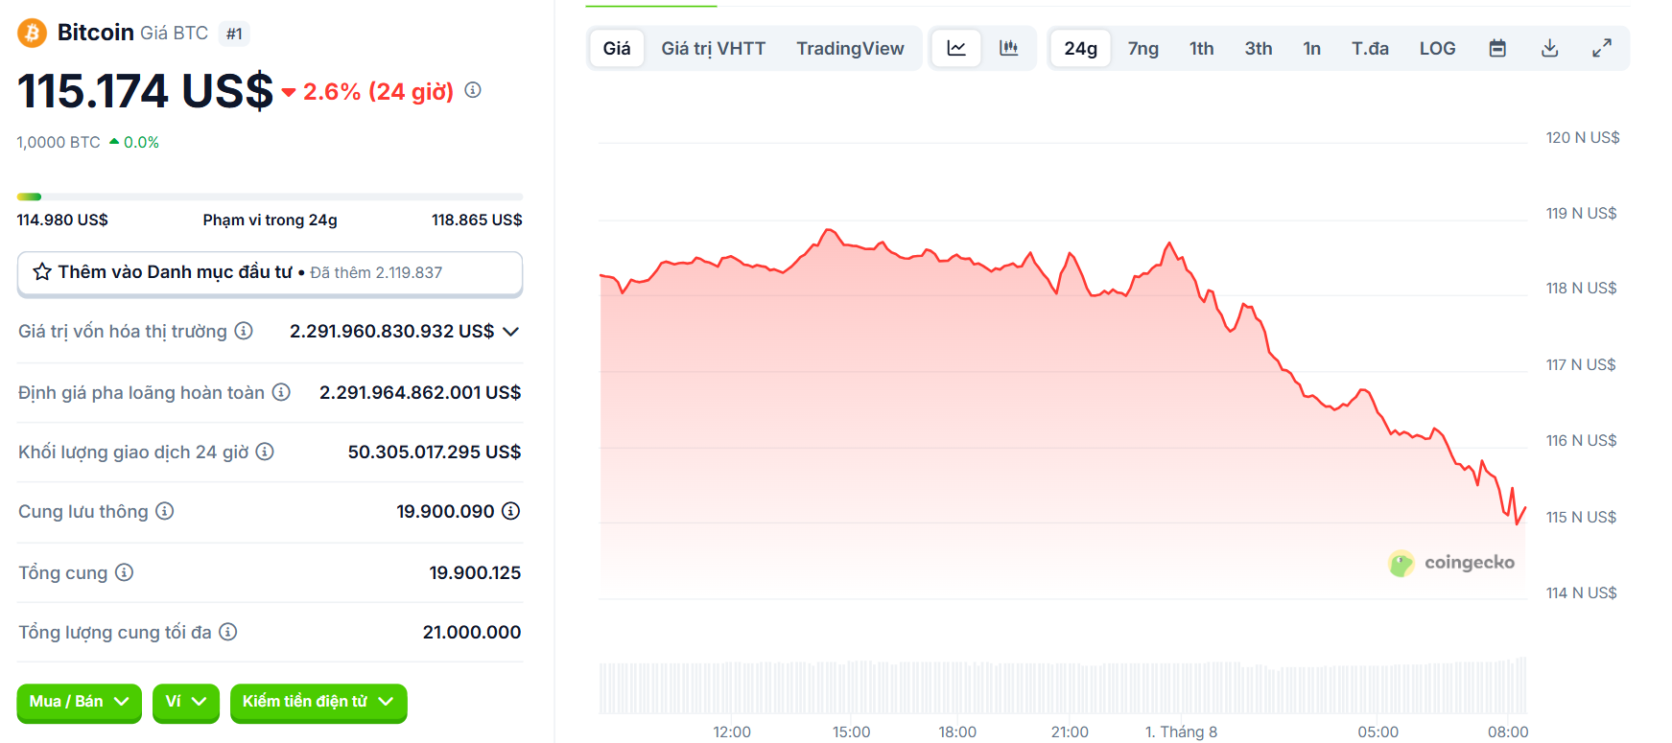Select the Giá chart tab

click(x=617, y=48)
